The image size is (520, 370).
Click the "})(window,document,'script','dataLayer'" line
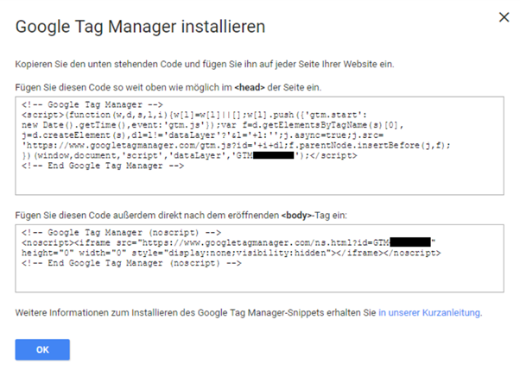189,156
